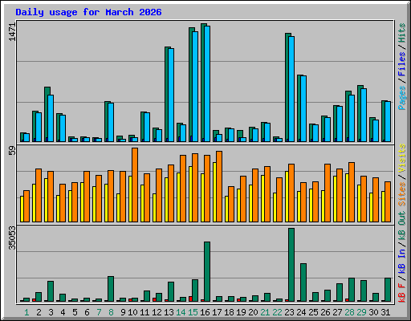Click the green kB Out bar for day 16

[207, 272]
